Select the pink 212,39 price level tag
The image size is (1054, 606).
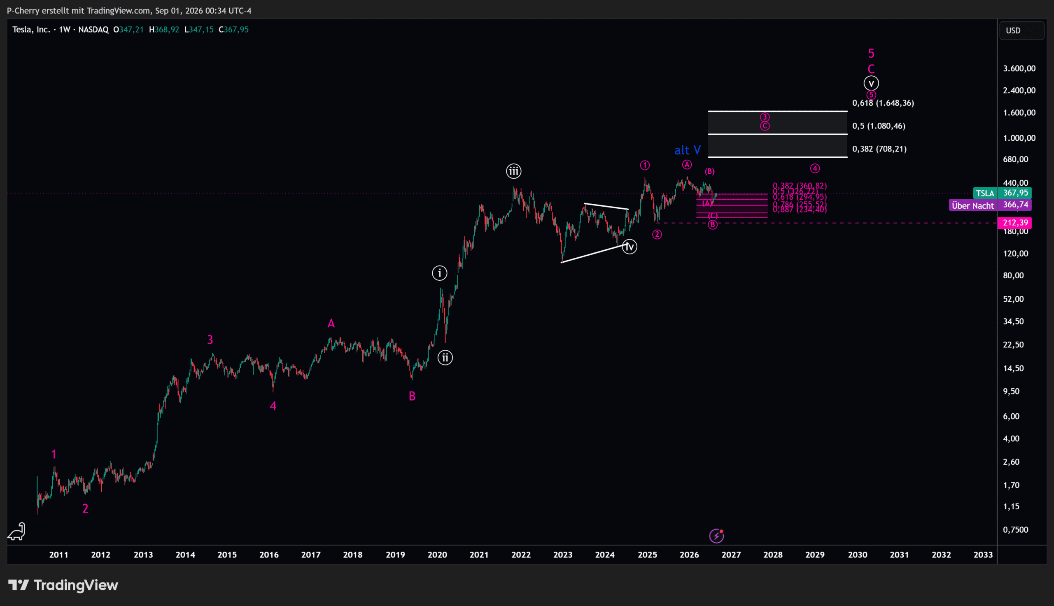pyautogui.click(x=1014, y=223)
